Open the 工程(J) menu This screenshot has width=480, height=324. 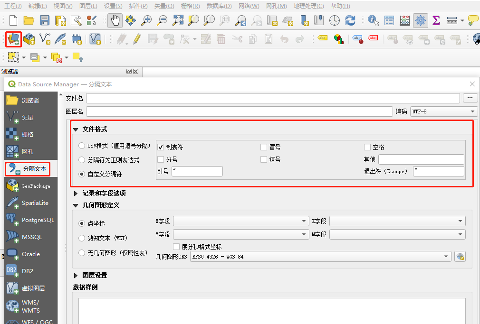[13, 6]
